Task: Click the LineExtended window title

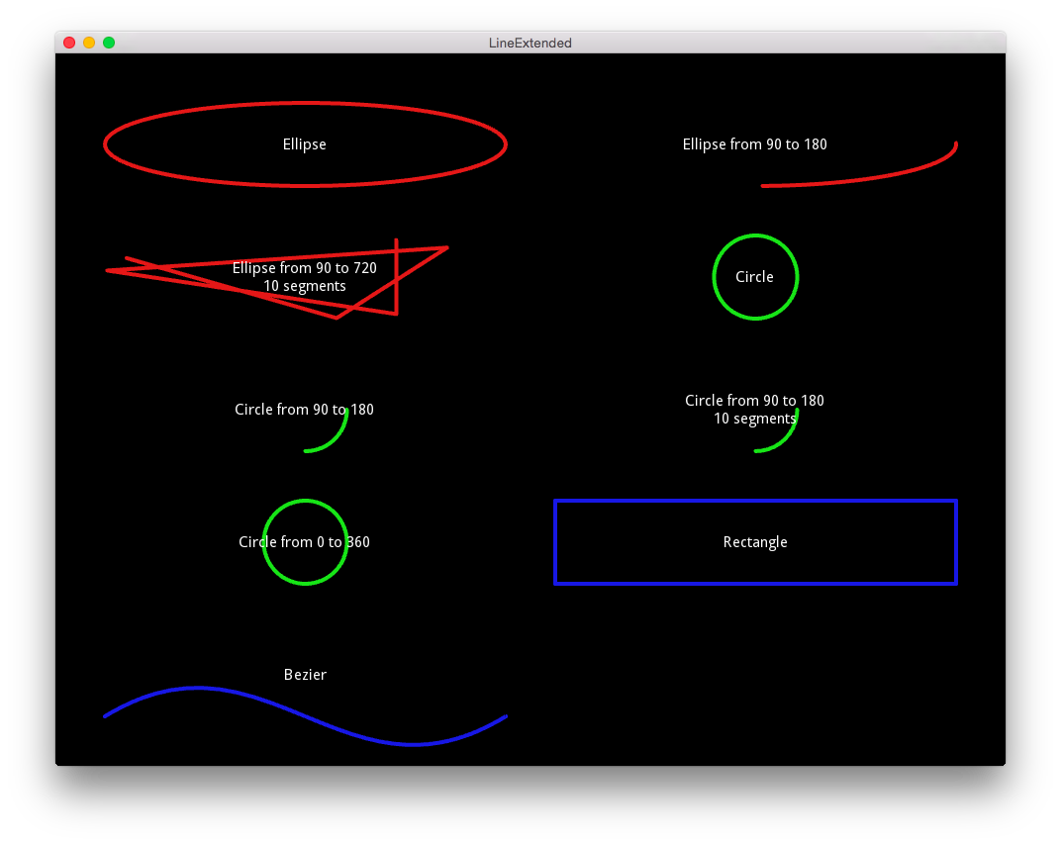Action: point(530,43)
